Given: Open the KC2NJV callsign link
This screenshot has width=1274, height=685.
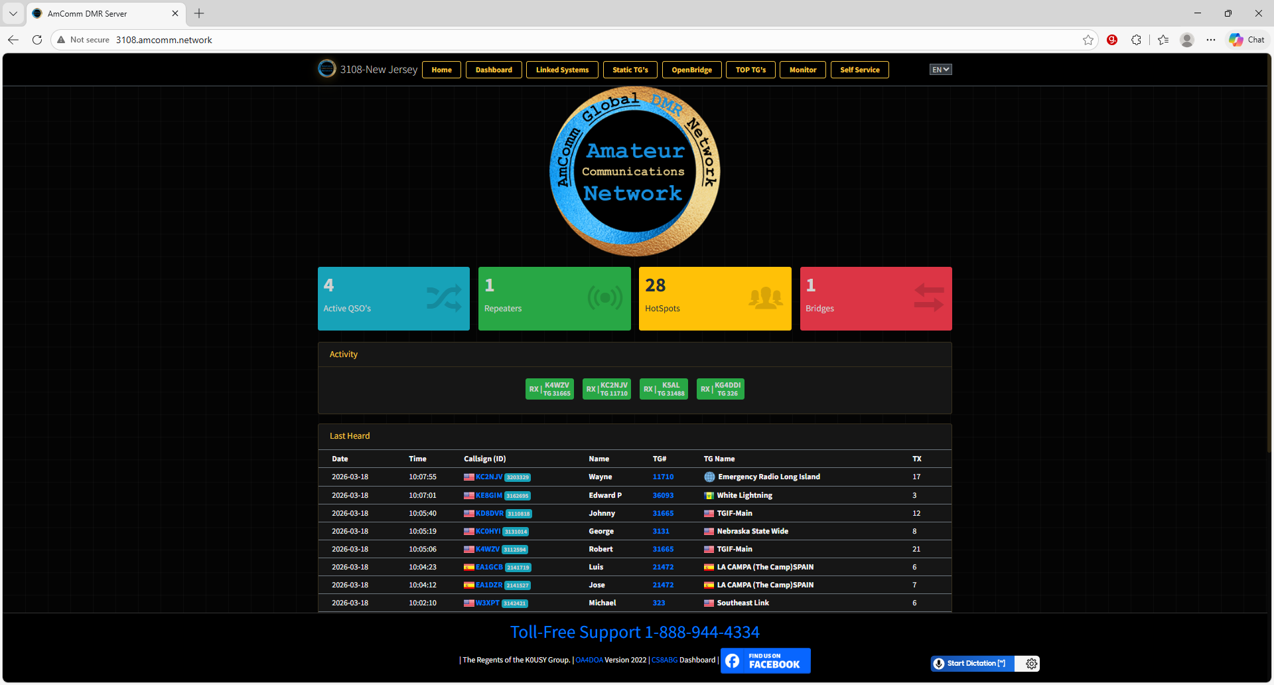Looking at the screenshot, I should click(x=488, y=477).
